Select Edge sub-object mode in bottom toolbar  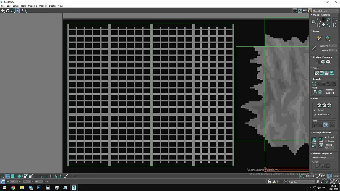(x=7, y=176)
